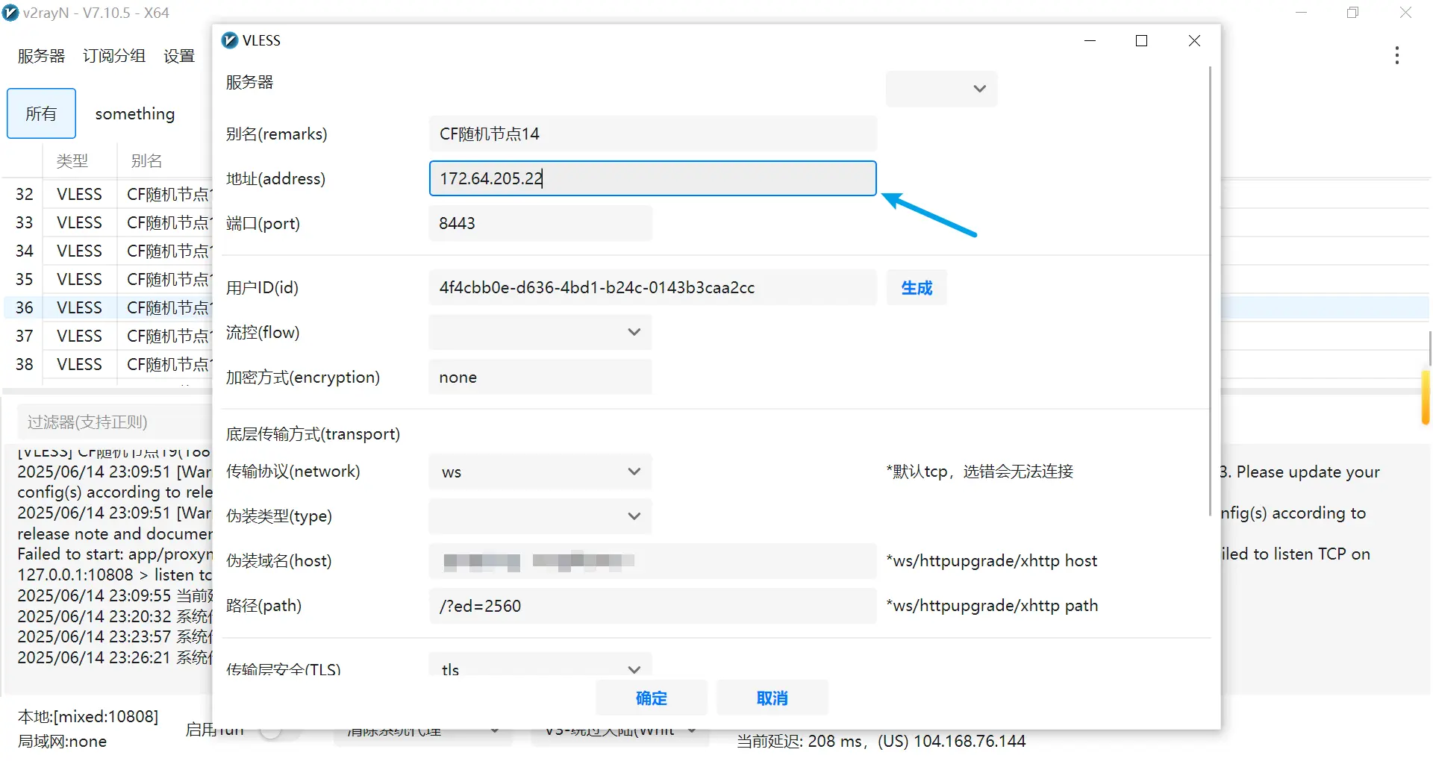Open the 传输协议(network) ws dropdown

[540, 472]
